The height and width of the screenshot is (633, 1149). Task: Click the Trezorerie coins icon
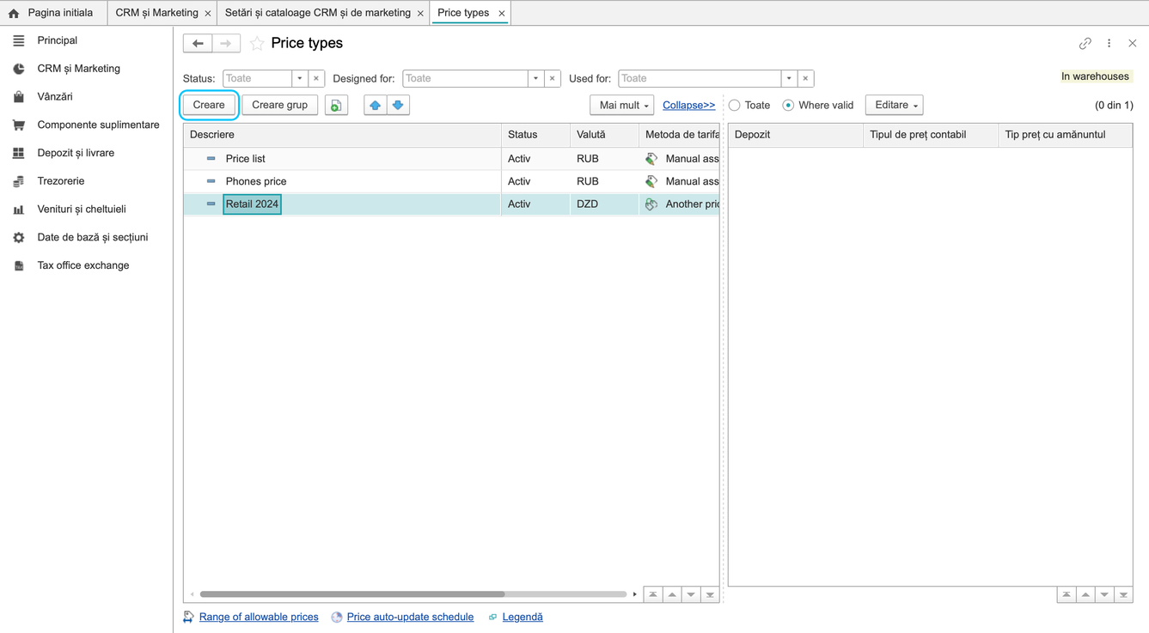pos(19,181)
